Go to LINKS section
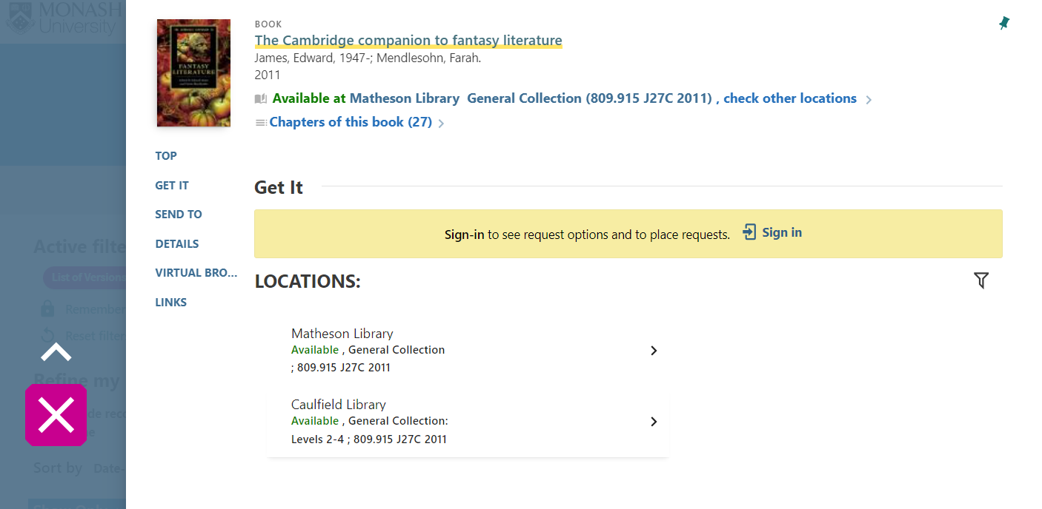Viewport: 1042px width, 509px height. click(171, 303)
